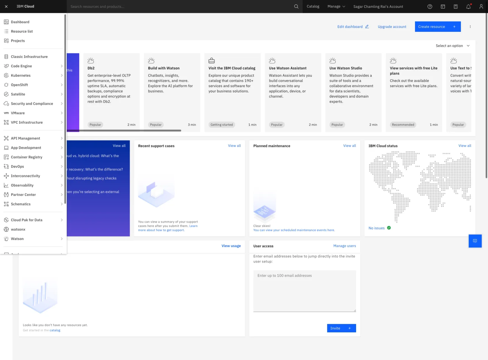Click the world map in IBM Cloud status
Viewport: 488px width, 360px height.
pyautogui.click(x=420, y=187)
